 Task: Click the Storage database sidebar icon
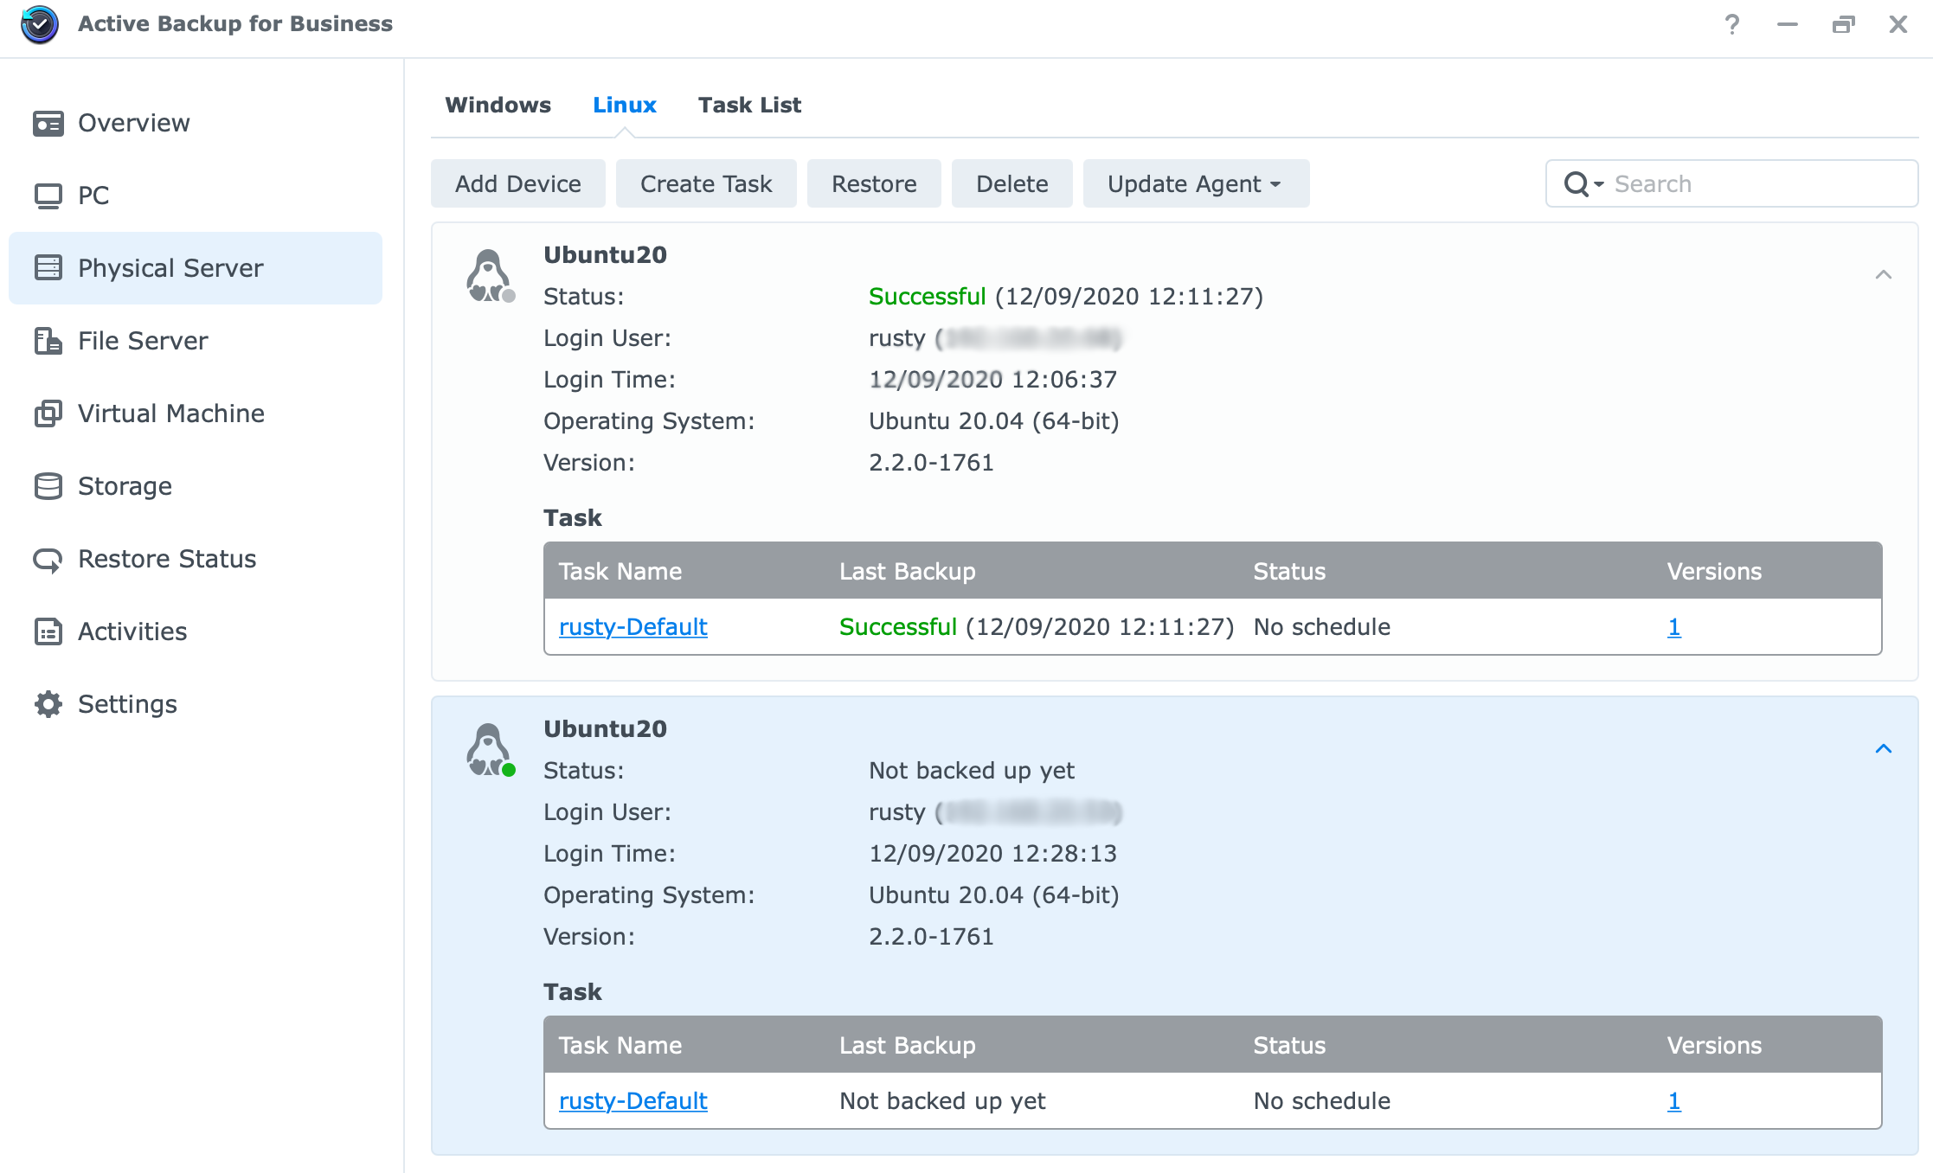[48, 486]
